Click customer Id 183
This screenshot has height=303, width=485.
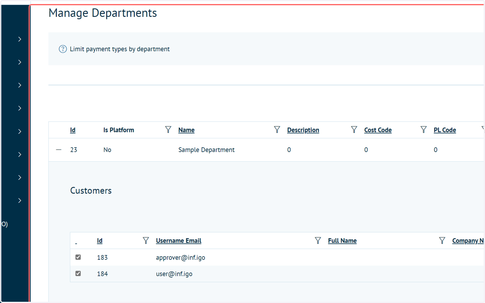coord(102,257)
